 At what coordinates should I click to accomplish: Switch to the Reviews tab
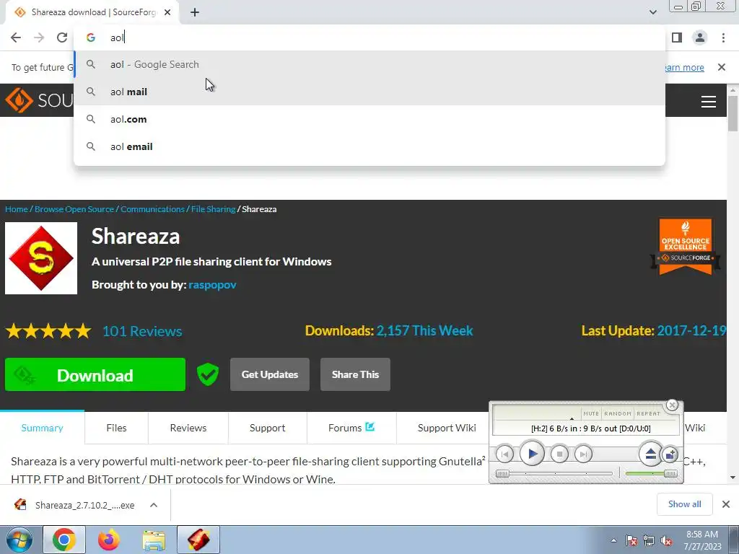[x=188, y=428]
